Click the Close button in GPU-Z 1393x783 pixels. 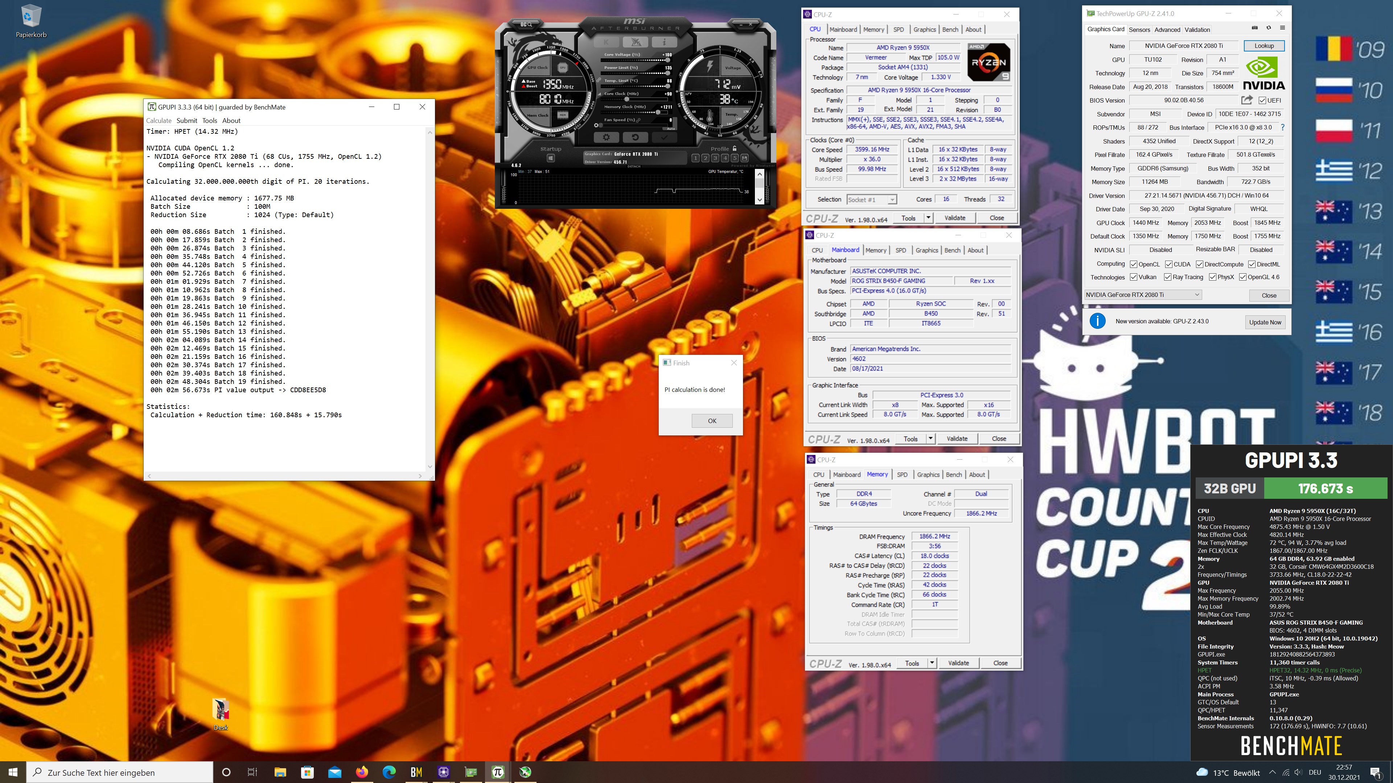tap(1269, 295)
